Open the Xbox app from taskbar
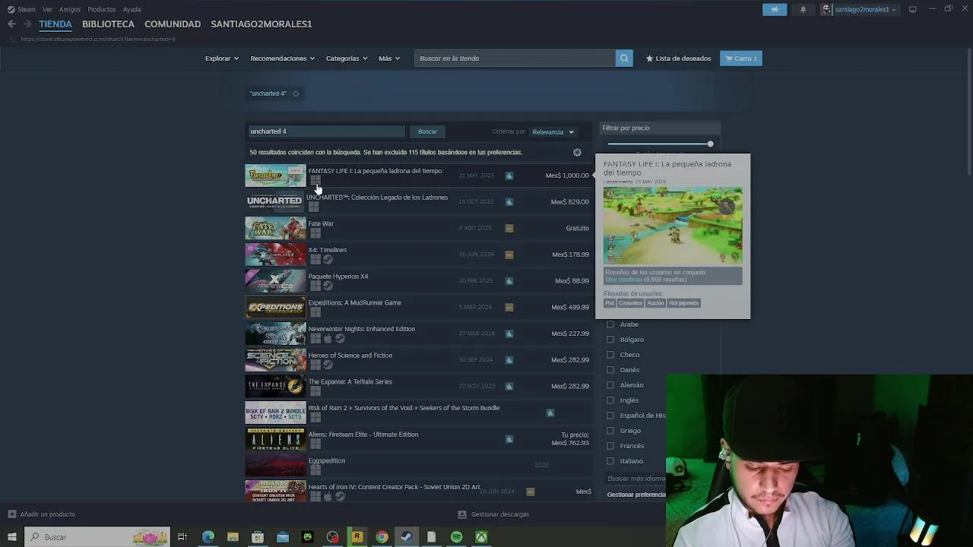 481,537
